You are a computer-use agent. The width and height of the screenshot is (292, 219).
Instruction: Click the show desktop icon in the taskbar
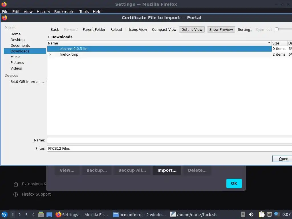[x=49, y=214]
